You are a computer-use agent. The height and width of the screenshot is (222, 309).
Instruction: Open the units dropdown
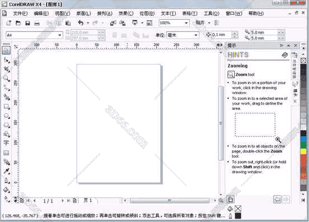(x=196, y=35)
